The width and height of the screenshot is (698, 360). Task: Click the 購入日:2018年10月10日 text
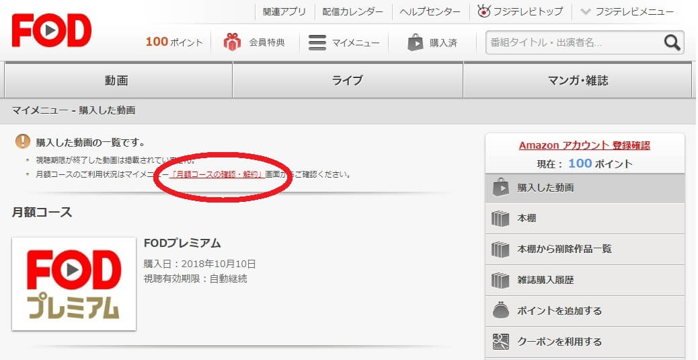[200, 264]
